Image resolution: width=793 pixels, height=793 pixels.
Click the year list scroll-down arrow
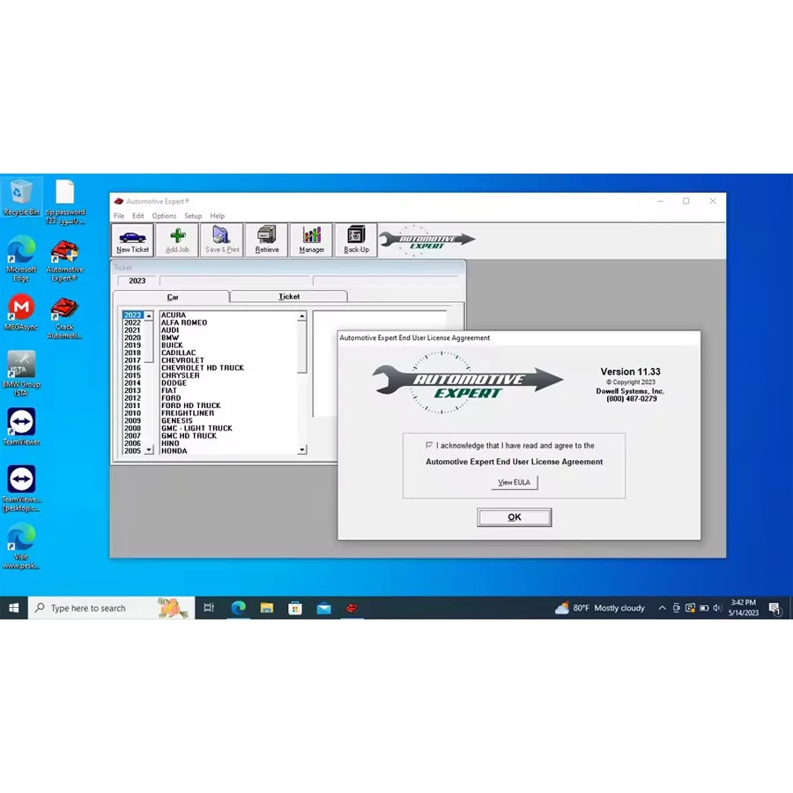pos(149,449)
